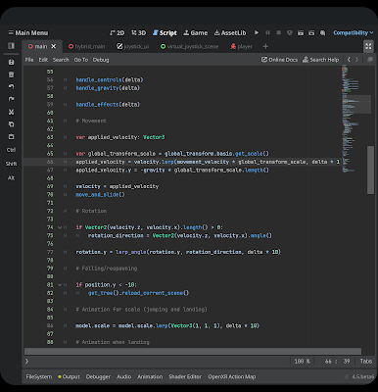
Task: Open Online Docs link
Action: (x=279, y=60)
